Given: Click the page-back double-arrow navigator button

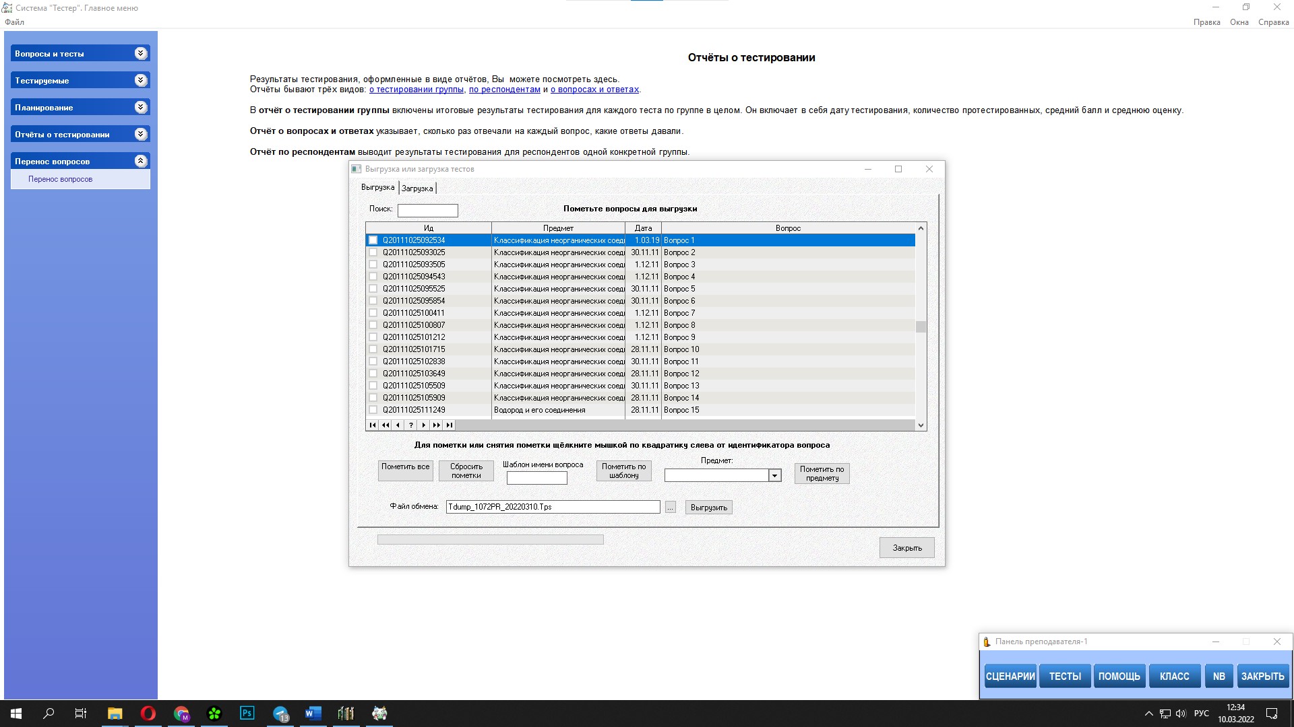Looking at the screenshot, I should (x=386, y=425).
